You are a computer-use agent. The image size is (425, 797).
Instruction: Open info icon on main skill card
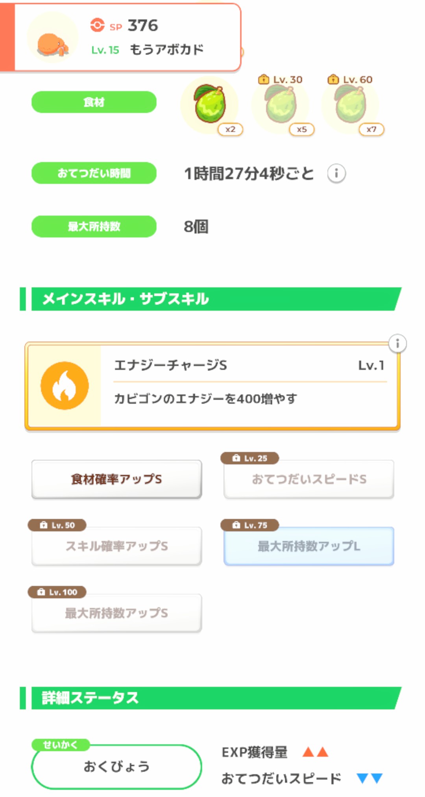pyautogui.click(x=397, y=344)
